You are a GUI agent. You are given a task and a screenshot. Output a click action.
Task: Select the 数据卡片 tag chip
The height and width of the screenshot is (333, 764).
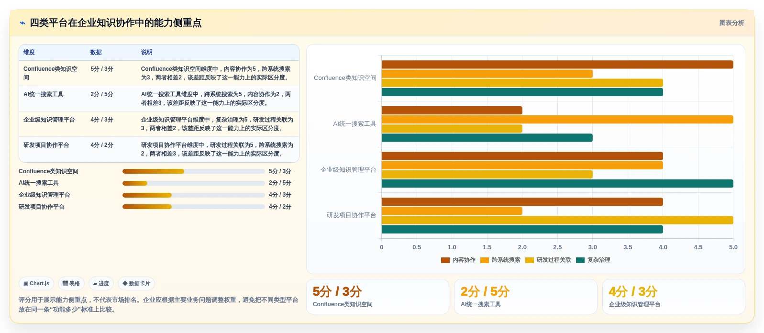[136, 284]
